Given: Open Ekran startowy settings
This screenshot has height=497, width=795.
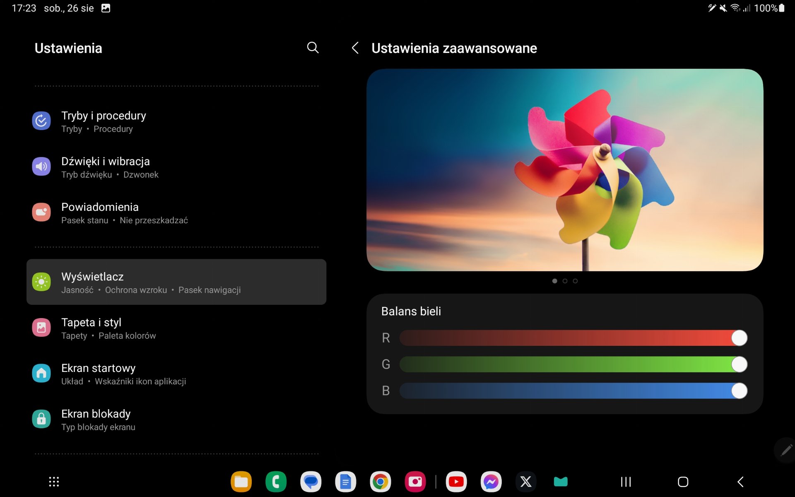Looking at the screenshot, I should (x=176, y=374).
